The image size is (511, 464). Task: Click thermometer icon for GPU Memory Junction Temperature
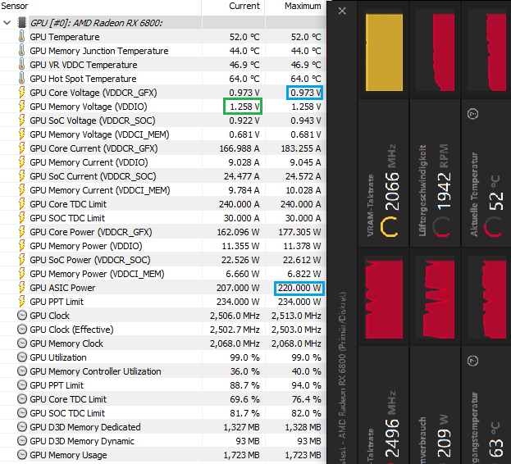(x=21, y=51)
